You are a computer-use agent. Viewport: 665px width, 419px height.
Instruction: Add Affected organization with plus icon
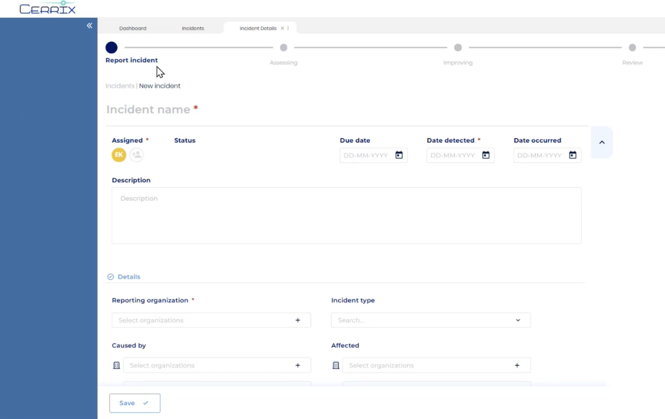(x=517, y=365)
